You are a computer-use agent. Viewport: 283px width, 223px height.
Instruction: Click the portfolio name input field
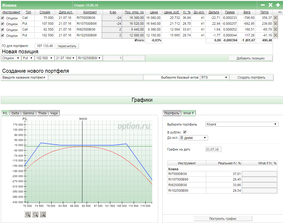click(x=96, y=77)
